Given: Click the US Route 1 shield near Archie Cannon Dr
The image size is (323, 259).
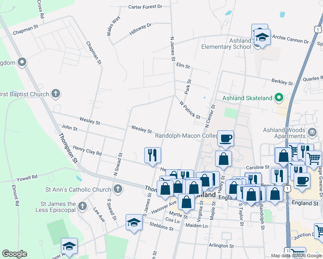Looking at the screenshot, I should click(318, 29).
